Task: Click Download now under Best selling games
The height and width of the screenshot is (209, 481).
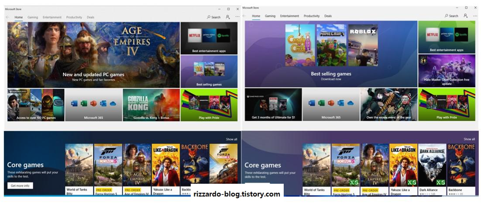Action: click(x=331, y=79)
